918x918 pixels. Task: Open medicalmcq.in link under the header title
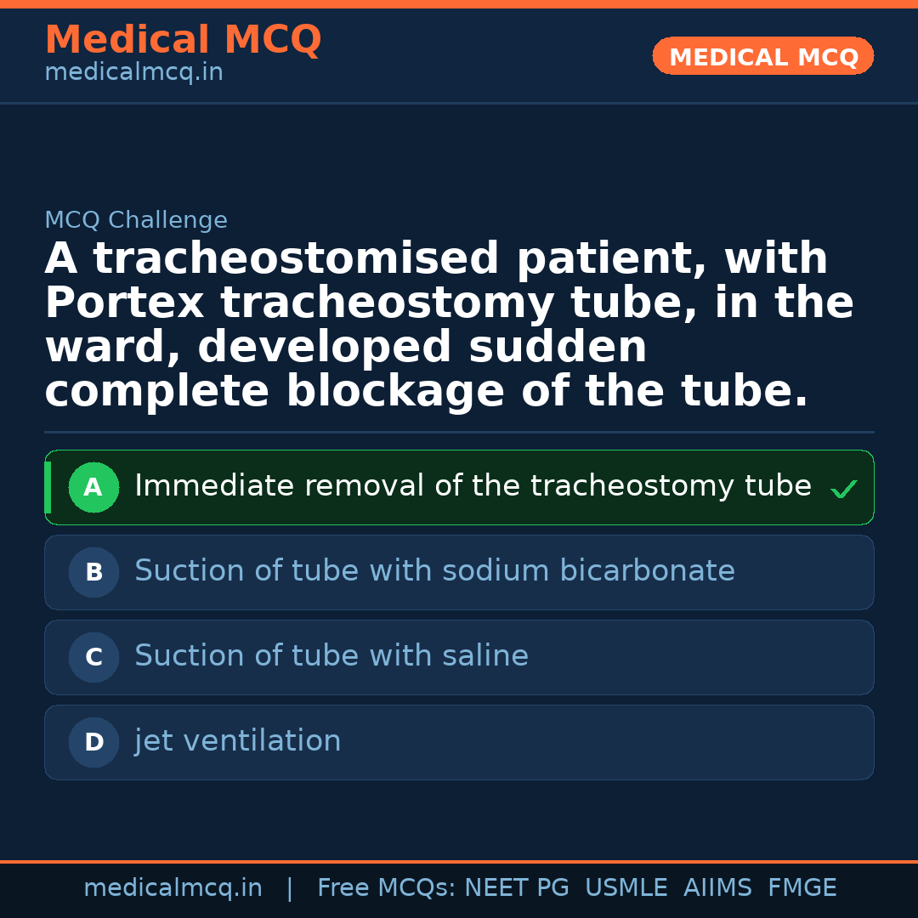(x=133, y=73)
